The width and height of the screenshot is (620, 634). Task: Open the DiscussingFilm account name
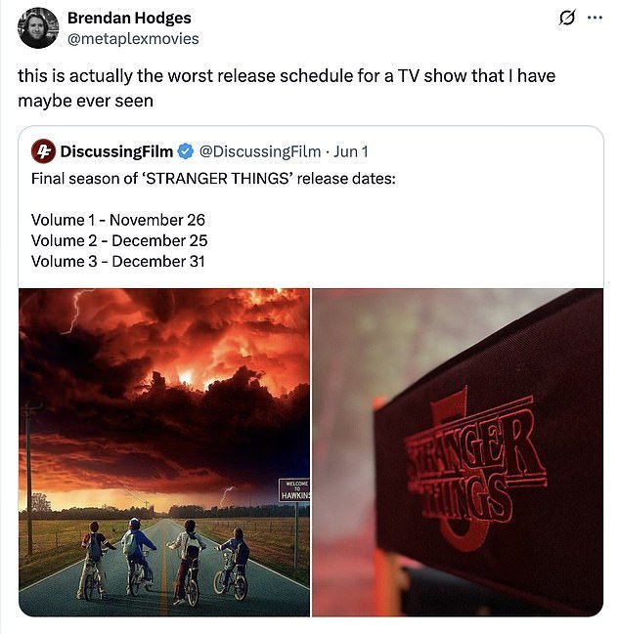pyautogui.click(x=116, y=151)
